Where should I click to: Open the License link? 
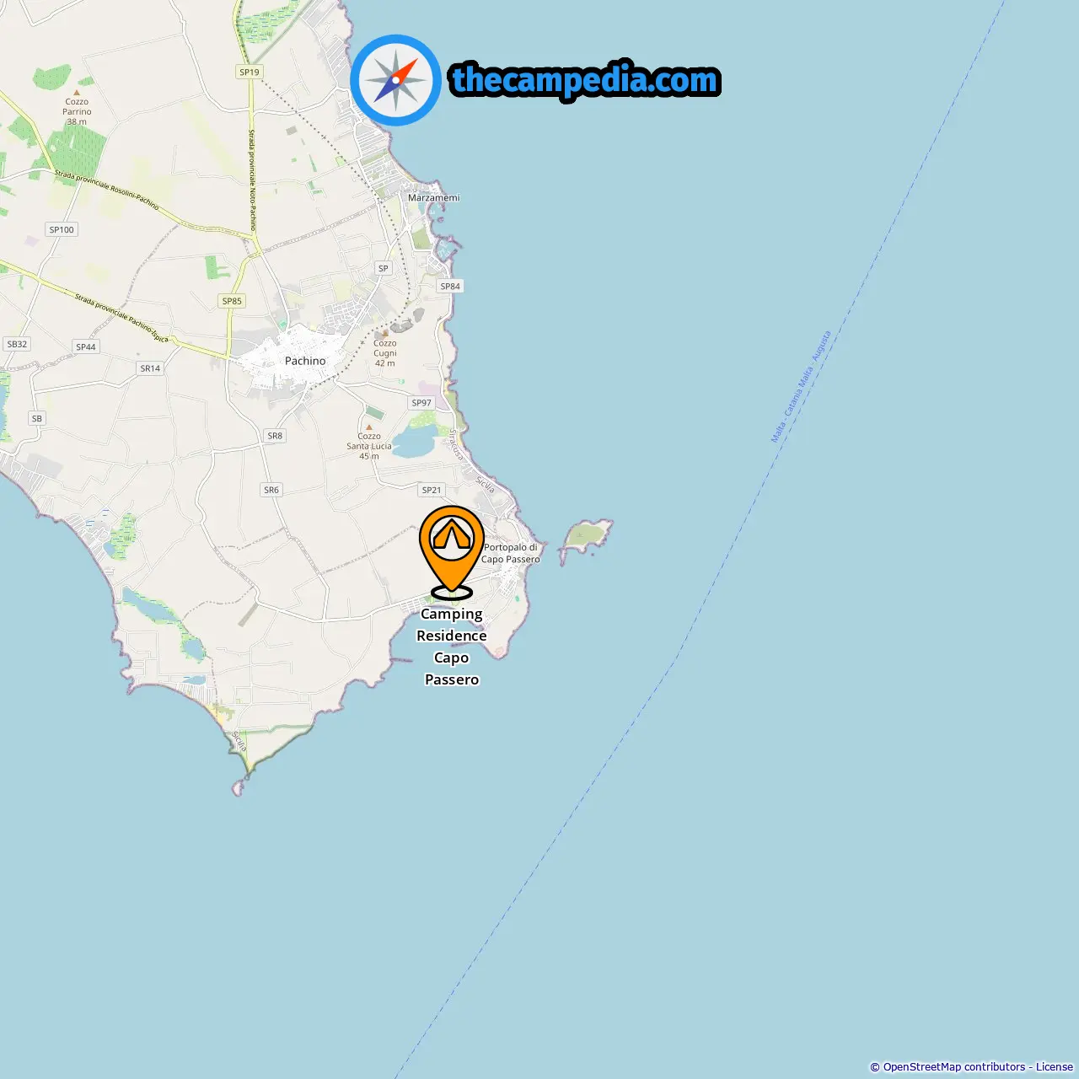coord(1055,1067)
